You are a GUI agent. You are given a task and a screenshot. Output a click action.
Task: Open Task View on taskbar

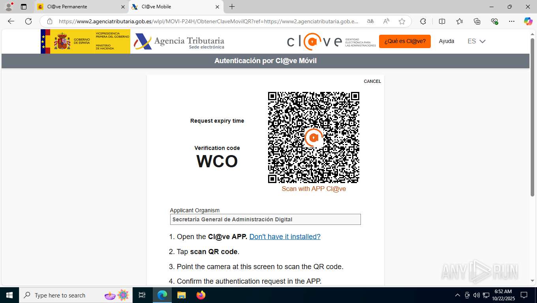(142, 295)
